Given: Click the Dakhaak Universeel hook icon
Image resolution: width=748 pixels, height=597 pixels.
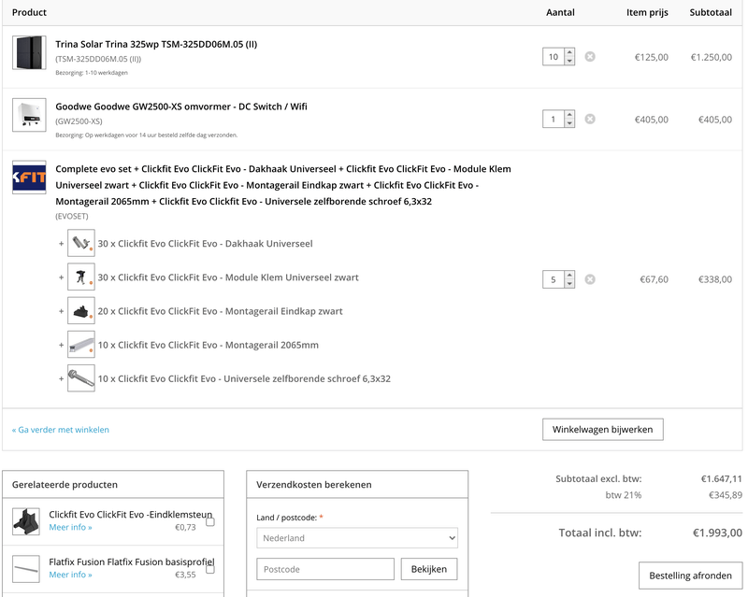Looking at the screenshot, I should click(81, 243).
